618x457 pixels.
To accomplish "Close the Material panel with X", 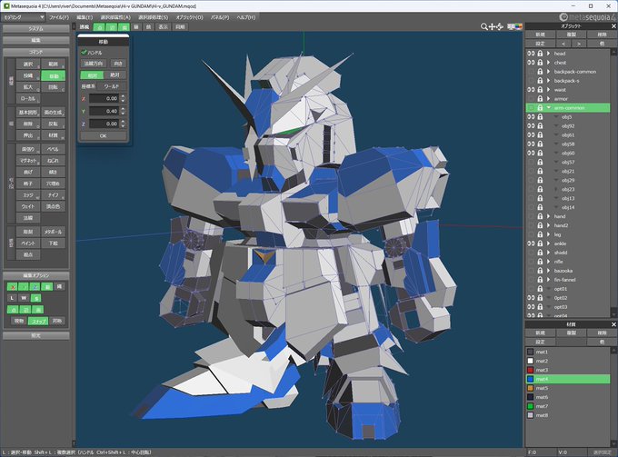I will (613, 324).
